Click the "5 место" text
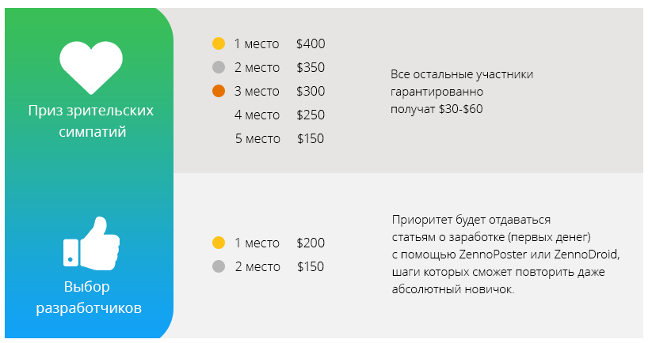The image size is (652, 343). coord(257,139)
